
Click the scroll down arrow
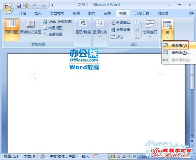[x=192, y=136]
